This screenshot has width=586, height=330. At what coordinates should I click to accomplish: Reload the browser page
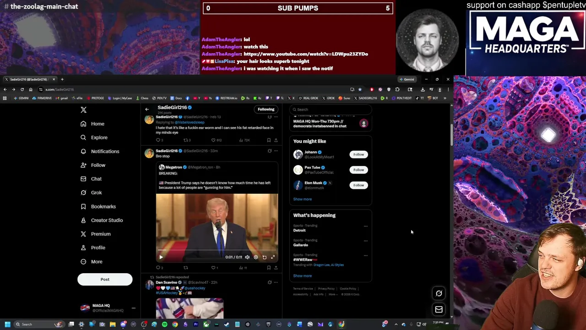(x=22, y=89)
